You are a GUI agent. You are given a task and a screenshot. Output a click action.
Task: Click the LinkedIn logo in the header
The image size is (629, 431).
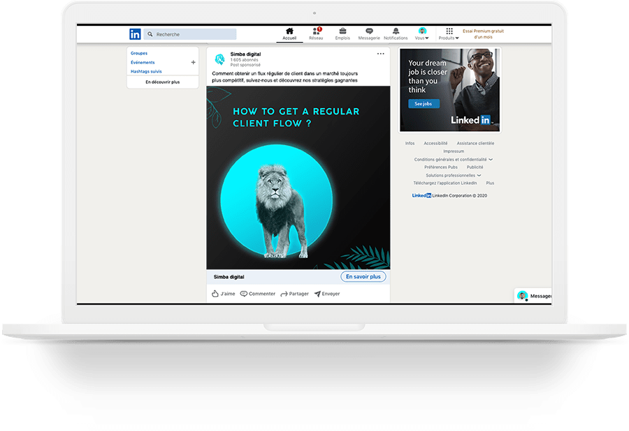coord(135,34)
